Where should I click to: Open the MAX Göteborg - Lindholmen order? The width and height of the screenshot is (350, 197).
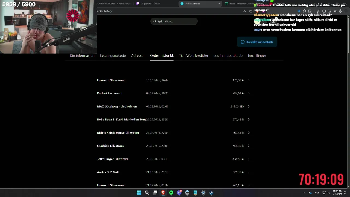pos(174,106)
